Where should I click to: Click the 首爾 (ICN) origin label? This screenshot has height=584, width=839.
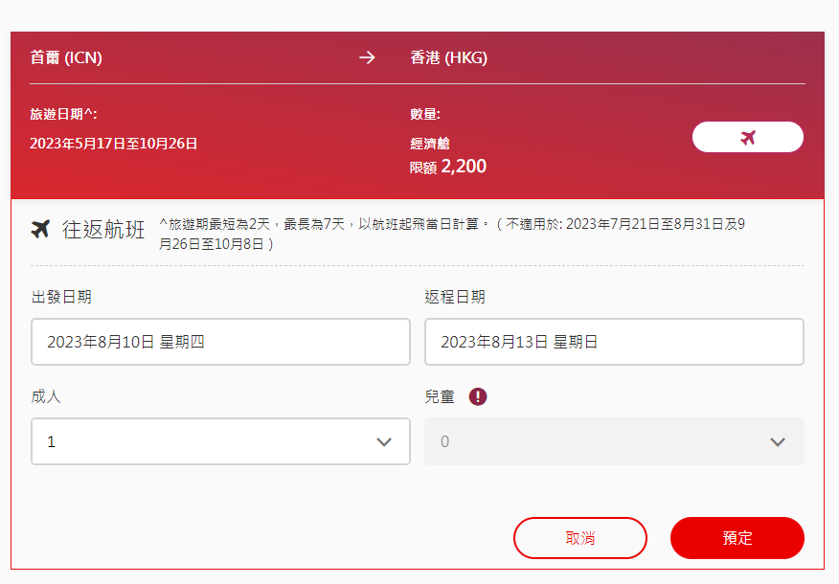click(x=66, y=57)
